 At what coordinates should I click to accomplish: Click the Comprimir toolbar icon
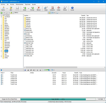point(52,8)
